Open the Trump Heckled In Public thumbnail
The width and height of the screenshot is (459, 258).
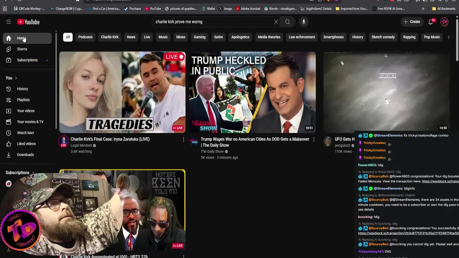coord(252,92)
